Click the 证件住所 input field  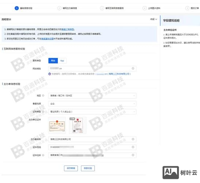coord(92,155)
